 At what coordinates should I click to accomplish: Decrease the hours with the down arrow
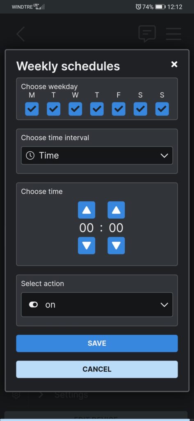[87, 245]
